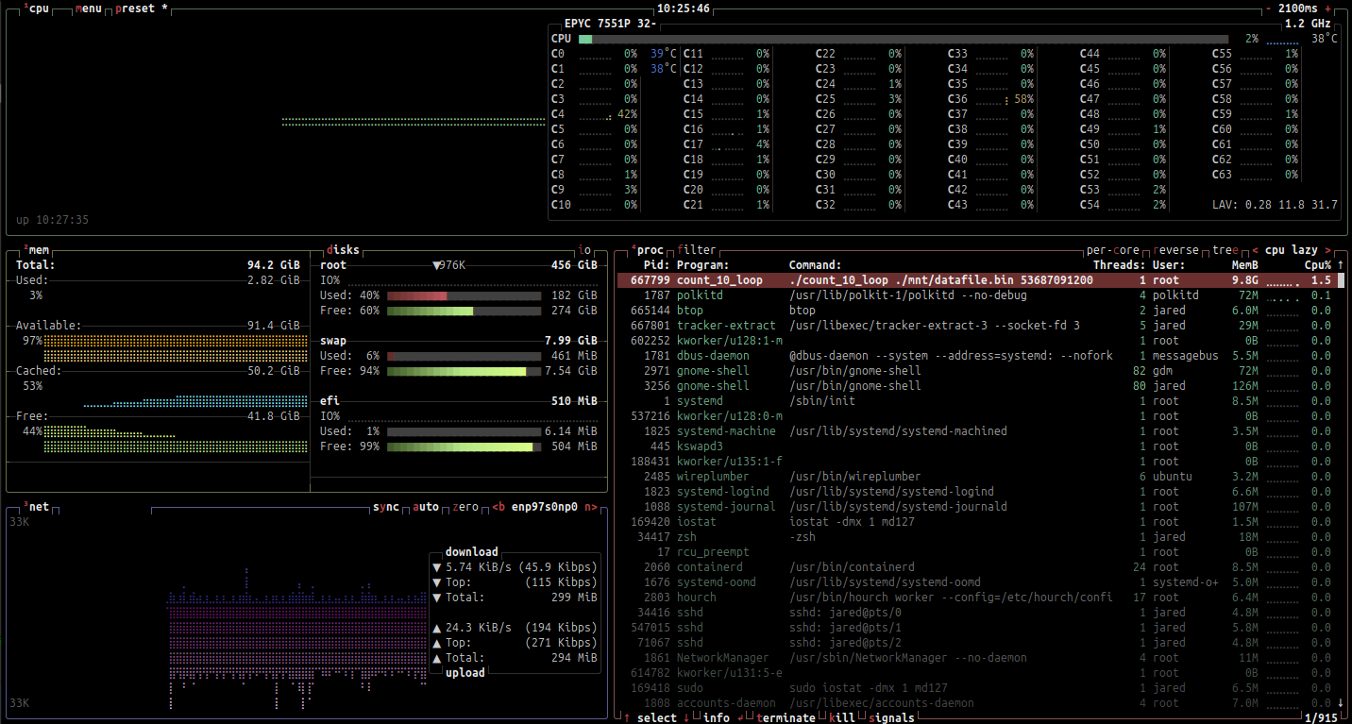
Task: Toggle io mode in disks panel
Action: (x=585, y=250)
